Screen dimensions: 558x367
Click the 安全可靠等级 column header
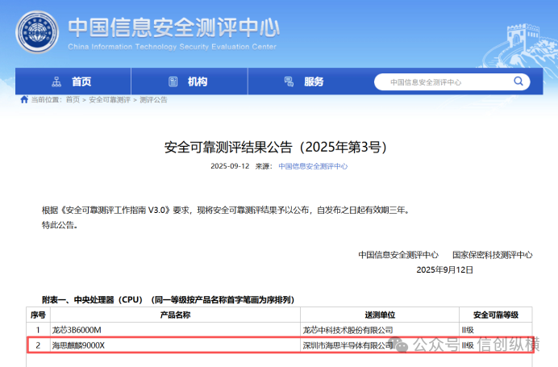click(496, 315)
